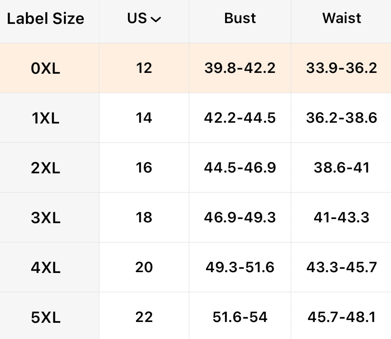
Task: Select the 2XL label size row
Action: point(45,168)
